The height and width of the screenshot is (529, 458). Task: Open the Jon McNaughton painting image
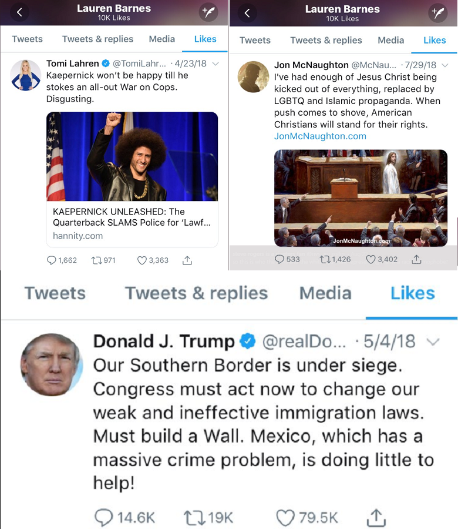point(361,198)
